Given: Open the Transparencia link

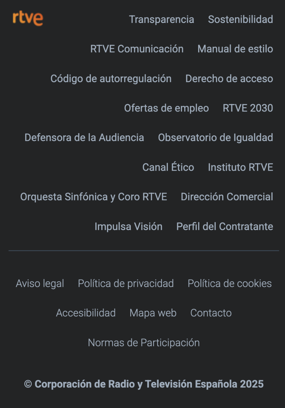Looking at the screenshot, I should [x=161, y=20].
